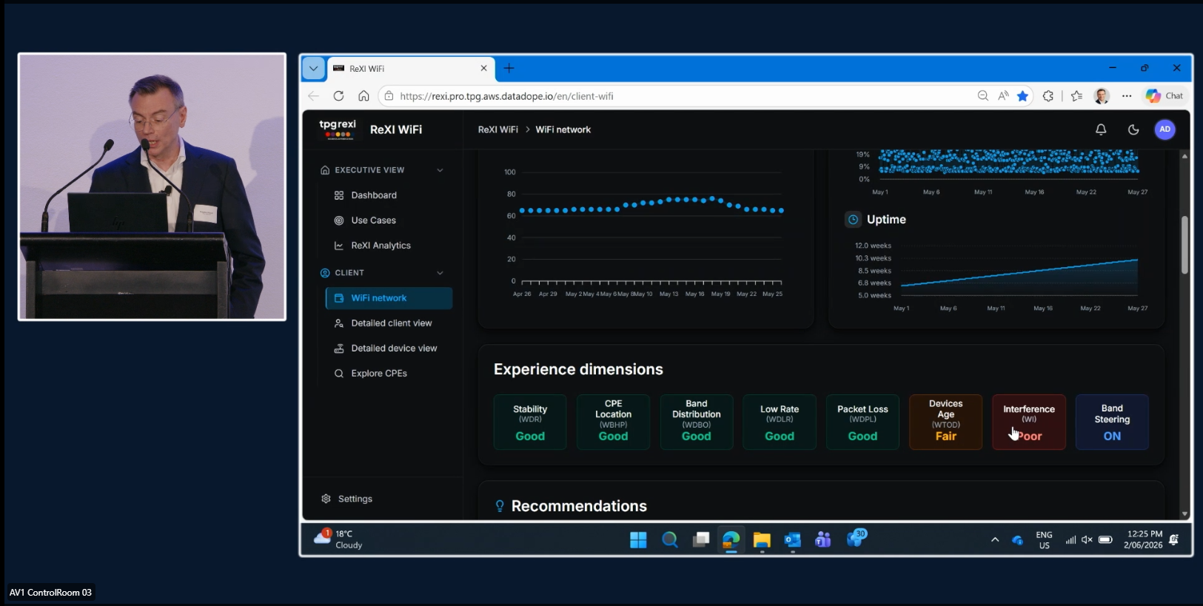
Task: Select the Low Rate Good card
Action: pyautogui.click(x=780, y=422)
